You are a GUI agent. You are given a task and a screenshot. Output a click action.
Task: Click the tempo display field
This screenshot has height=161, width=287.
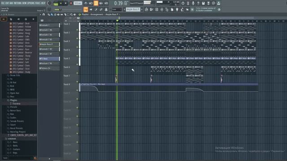[x=78, y=3]
